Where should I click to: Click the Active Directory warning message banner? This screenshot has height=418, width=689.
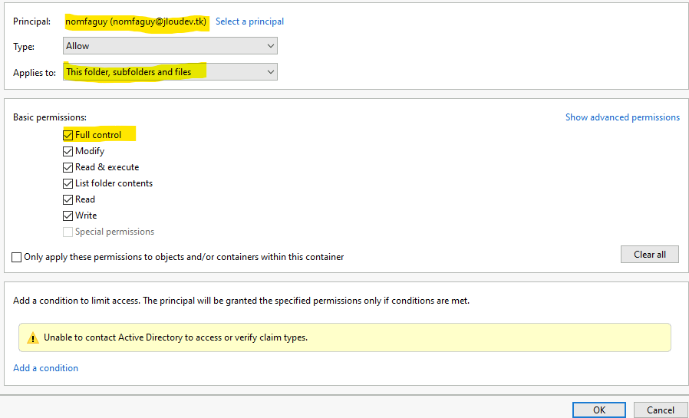(x=344, y=337)
